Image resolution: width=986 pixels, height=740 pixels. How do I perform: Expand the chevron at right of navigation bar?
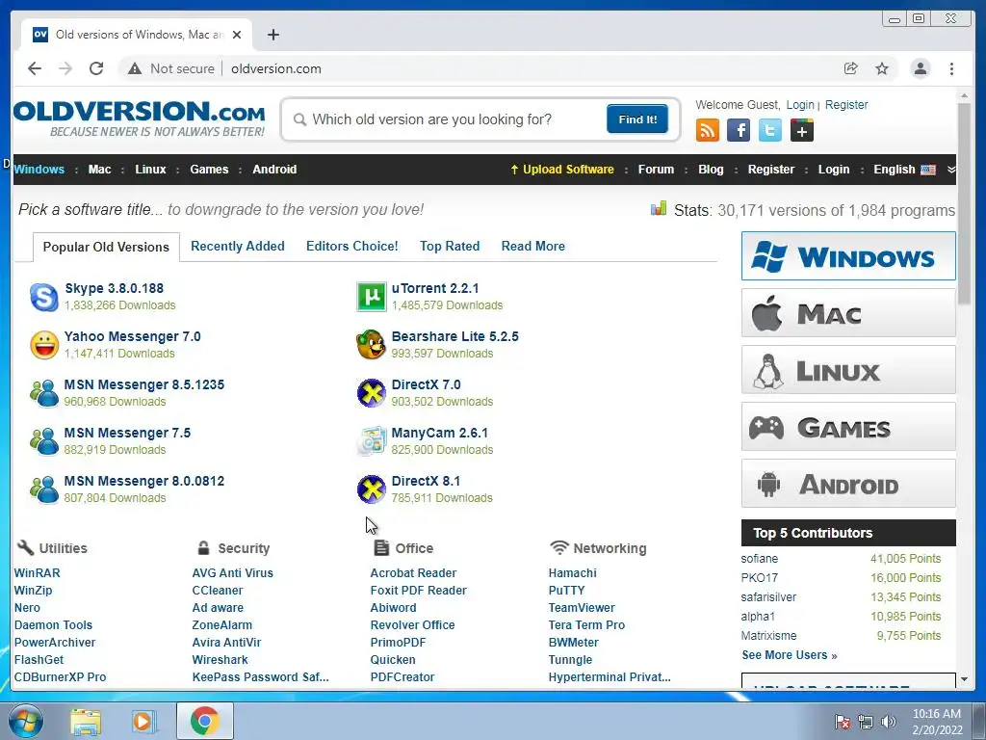(x=950, y=170)
